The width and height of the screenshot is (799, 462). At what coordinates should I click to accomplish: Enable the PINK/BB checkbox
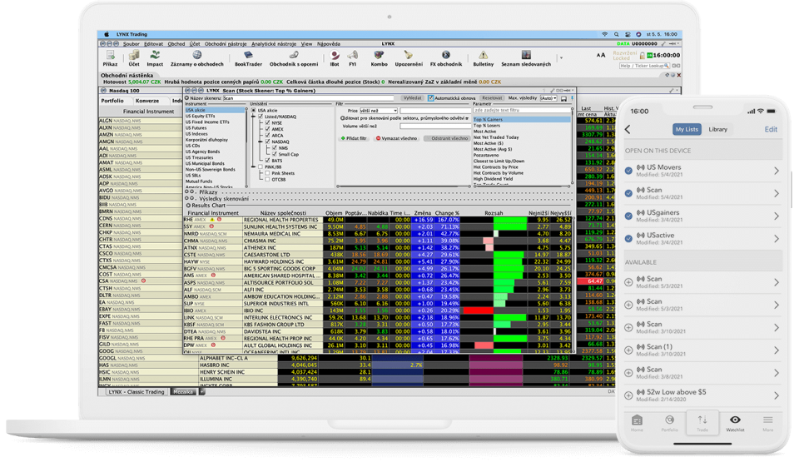coord(261,166)
